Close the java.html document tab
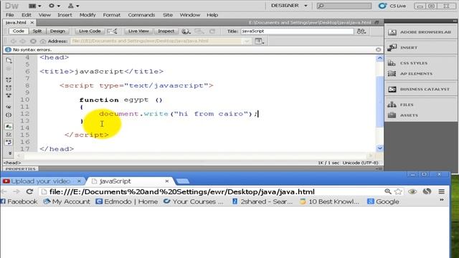 pos(32,22)
